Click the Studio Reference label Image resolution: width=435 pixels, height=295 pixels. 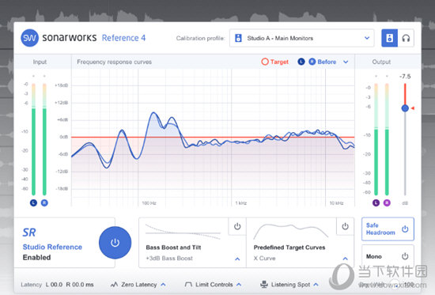click(x=52, y=247)
